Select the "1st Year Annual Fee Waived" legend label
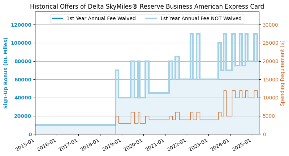The height and width of the screenshot is (156, 289). [101, 18]
